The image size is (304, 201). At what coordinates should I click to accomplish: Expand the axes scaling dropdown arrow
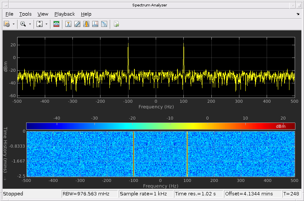[x=46, y=24]
